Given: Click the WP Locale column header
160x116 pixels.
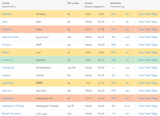Looking at the screenshot, I should [x=73, y=3].
